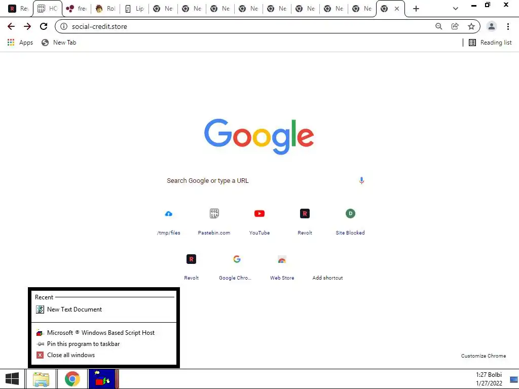Bookmark this tab with the star
Viewport: 519px width, 389px height.
coord(471,26)
